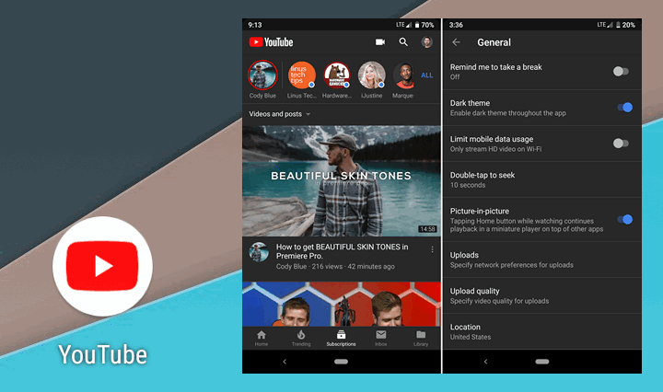Viewport: 663px width, 392px height.
Task: Go to the Home tab
Action: pyautogui.click(x=262, y=338)
